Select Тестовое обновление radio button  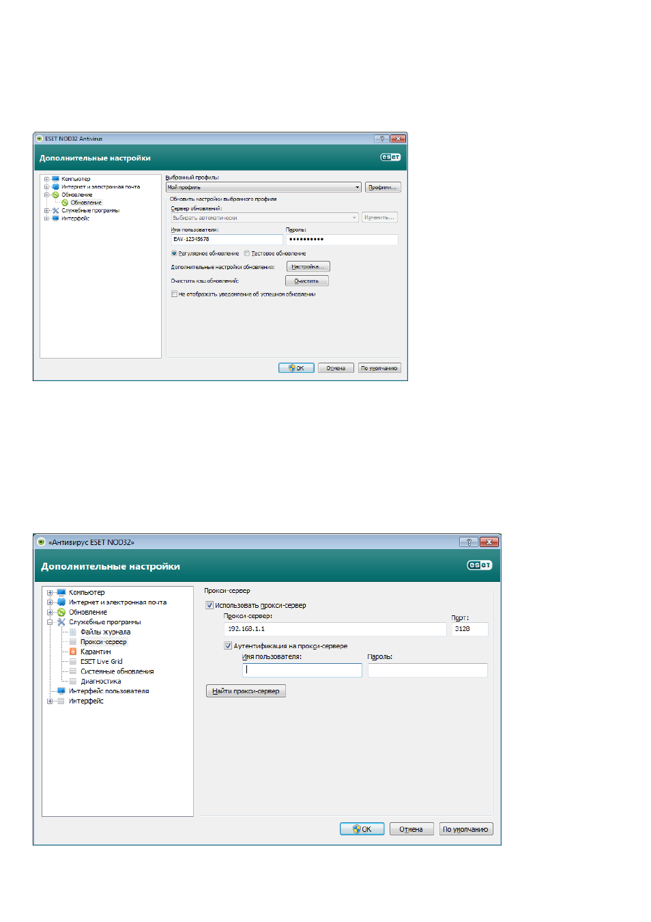[x=247, y=253]
